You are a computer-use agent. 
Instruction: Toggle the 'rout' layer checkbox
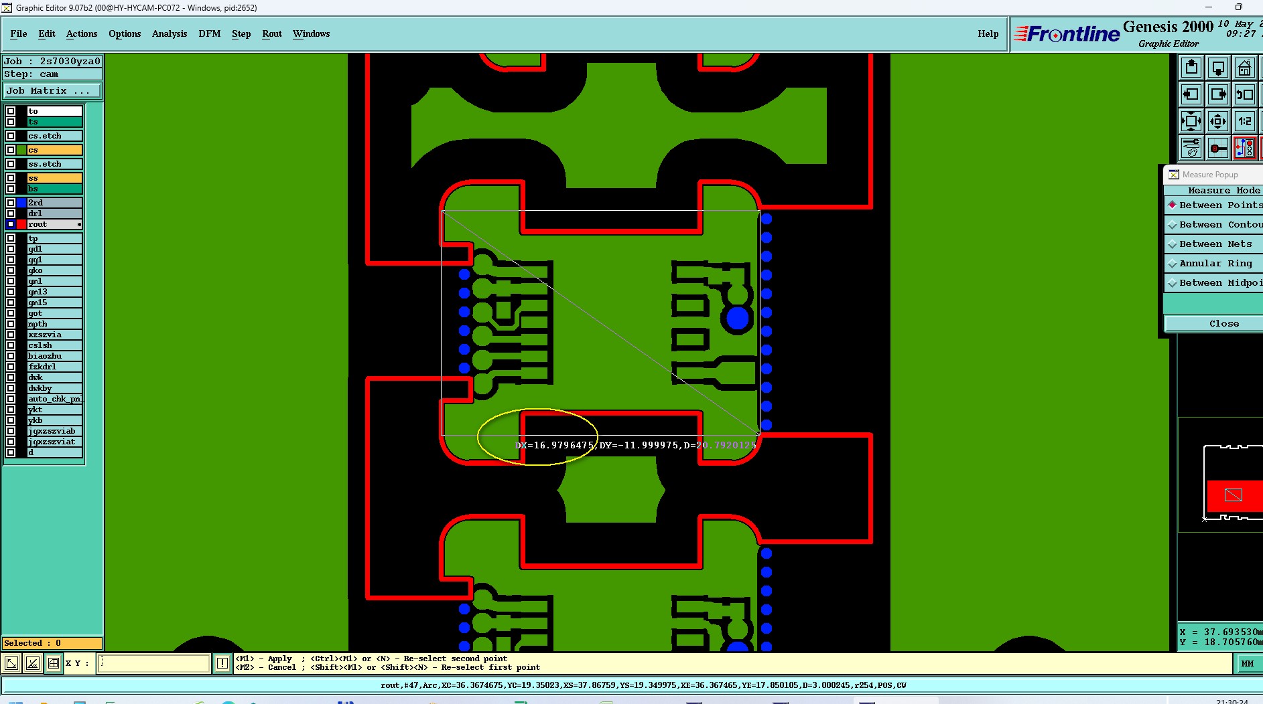pyautogui.click(x=11, y=224)
